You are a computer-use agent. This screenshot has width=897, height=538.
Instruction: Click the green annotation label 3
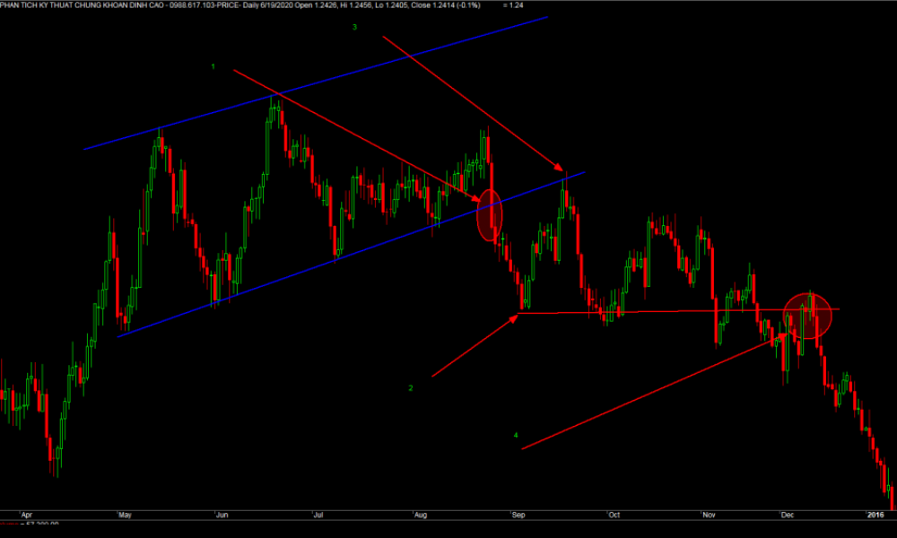(354, 28)
